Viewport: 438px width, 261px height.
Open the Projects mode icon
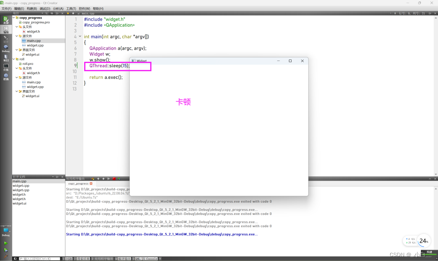(5, 57)
